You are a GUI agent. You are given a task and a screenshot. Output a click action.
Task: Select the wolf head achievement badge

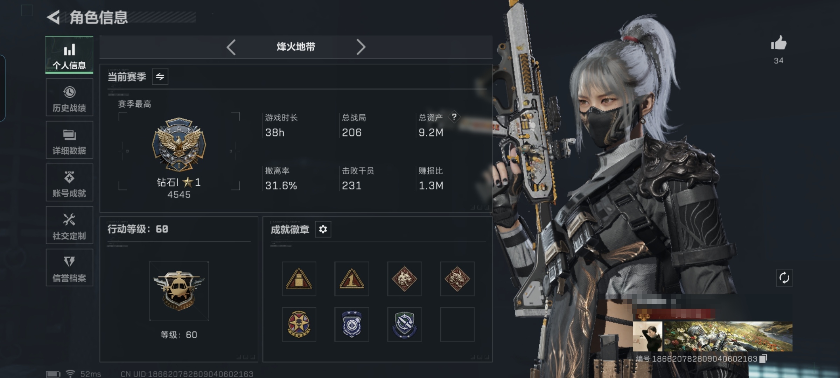(404, 279)
